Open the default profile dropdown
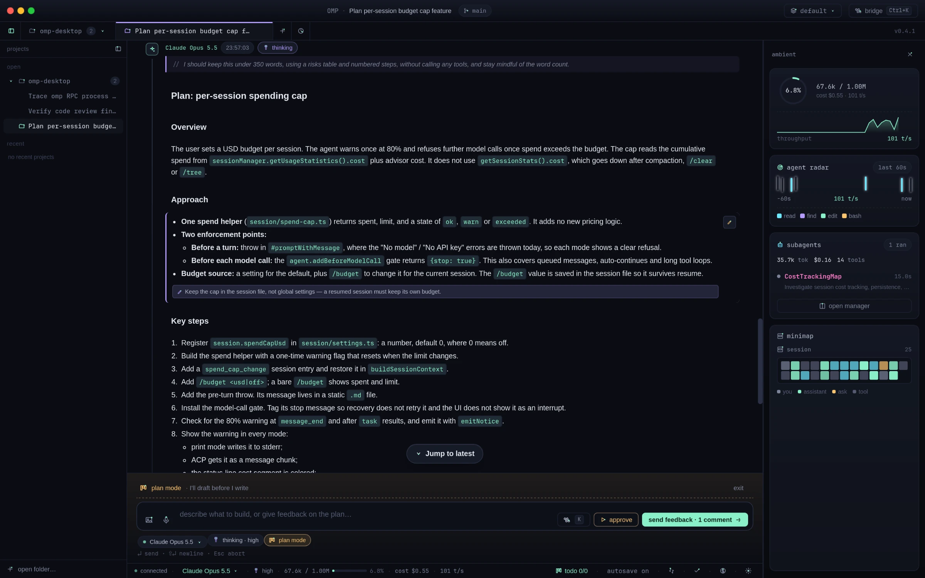 click(x=812, y=11)
